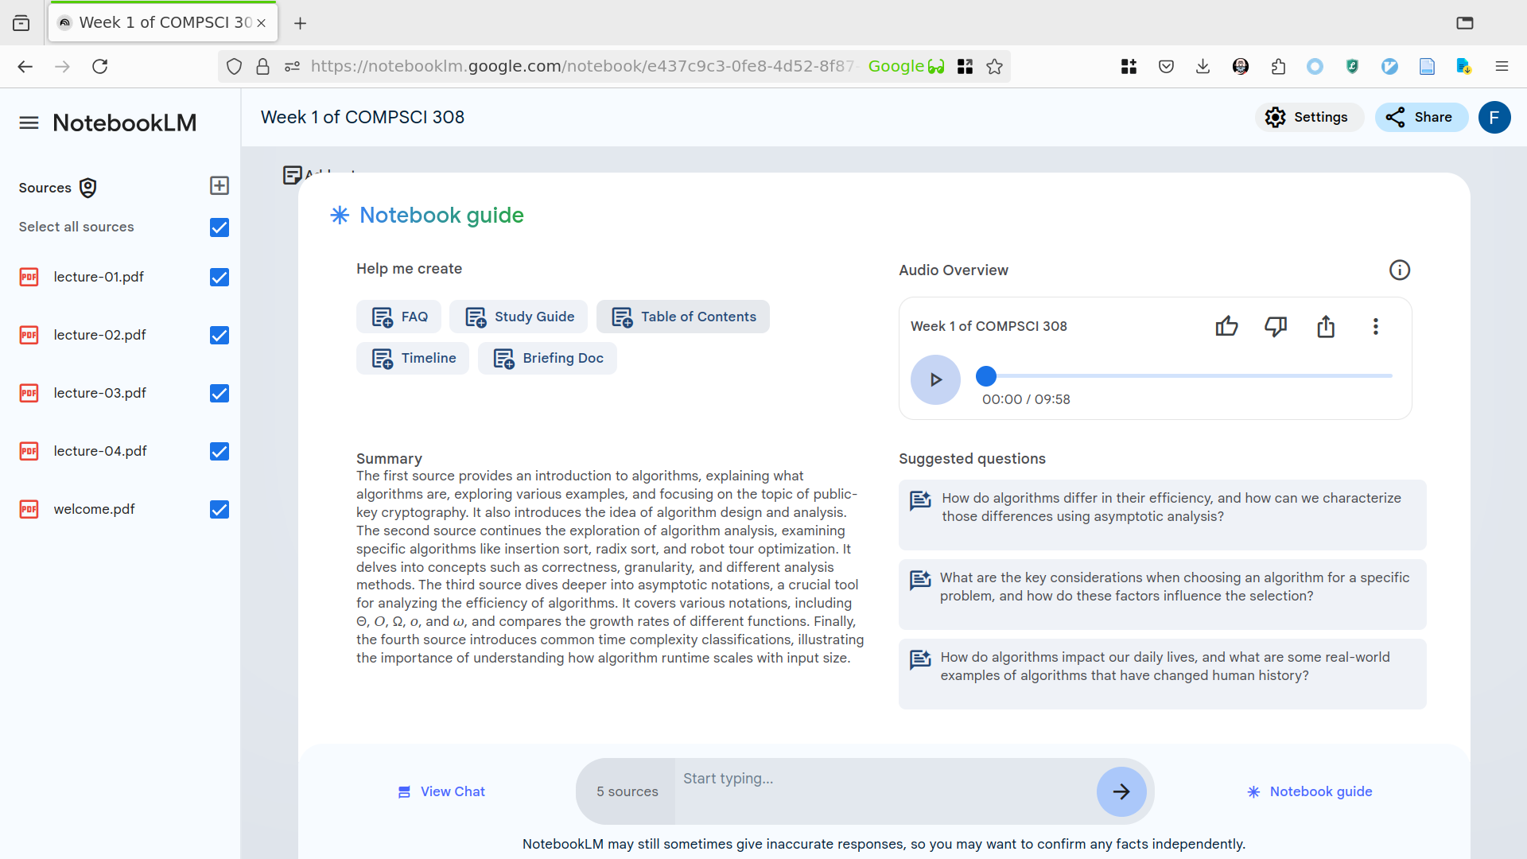Generate a Timeline
Viewport: 1527px width, 859px height.
[413, 358]
